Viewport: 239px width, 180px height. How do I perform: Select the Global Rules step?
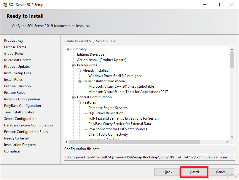(14, 54)
